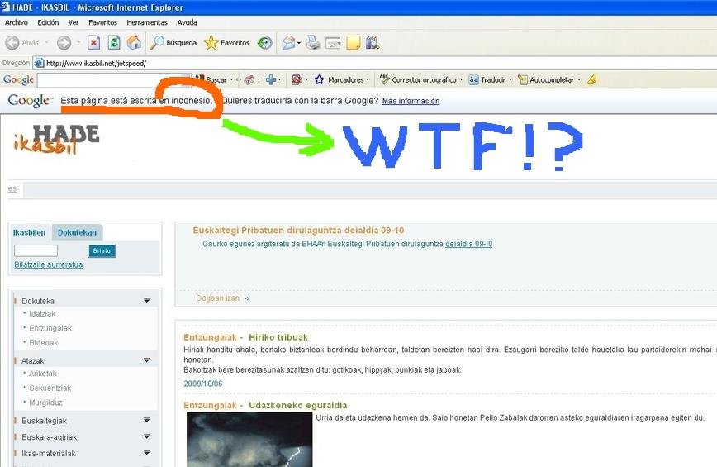
Task: Click the mail envelope icon
Action: pyautogui.click(x=288, y=42)
